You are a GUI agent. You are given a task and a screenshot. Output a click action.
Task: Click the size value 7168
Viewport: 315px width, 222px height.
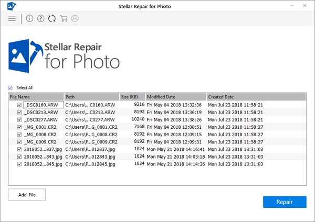139,126
